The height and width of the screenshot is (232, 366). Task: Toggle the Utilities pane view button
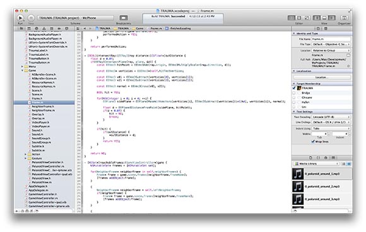click(332, 18)
